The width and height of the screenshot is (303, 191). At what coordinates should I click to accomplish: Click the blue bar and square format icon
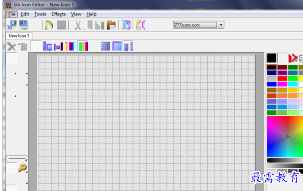(47, 46)
